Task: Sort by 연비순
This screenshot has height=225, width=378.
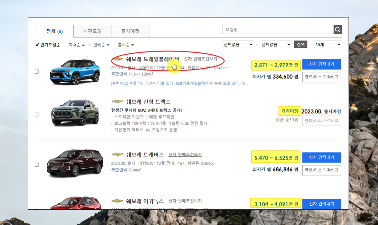Action: (x=101, y=45)
